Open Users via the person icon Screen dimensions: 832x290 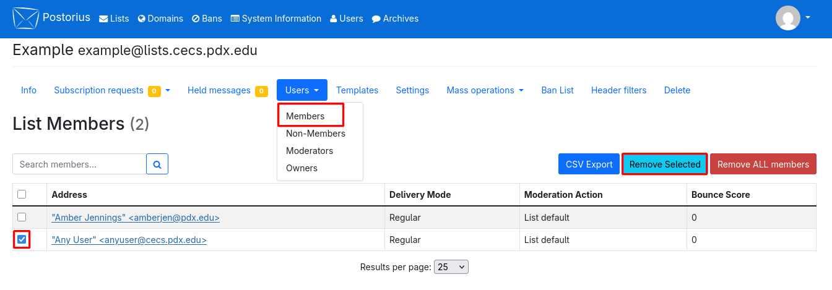334,19
